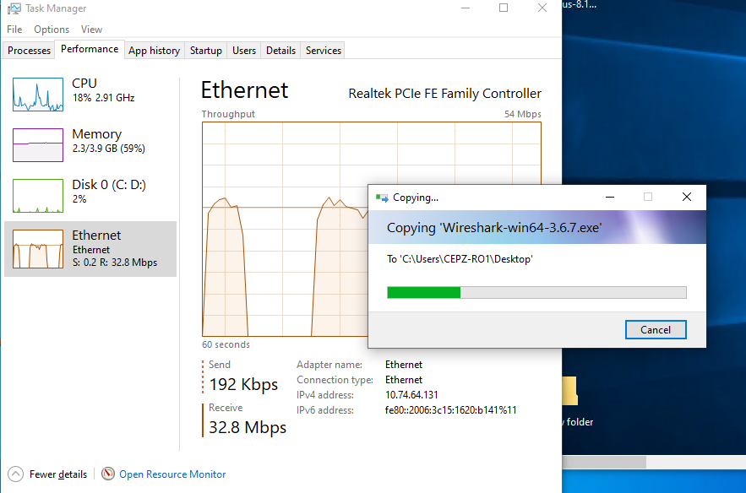The width and height of the screenshot is (746, 493).
Task: Click the CPU 18% 2.91 GHz text
Action: coord(103,98)
